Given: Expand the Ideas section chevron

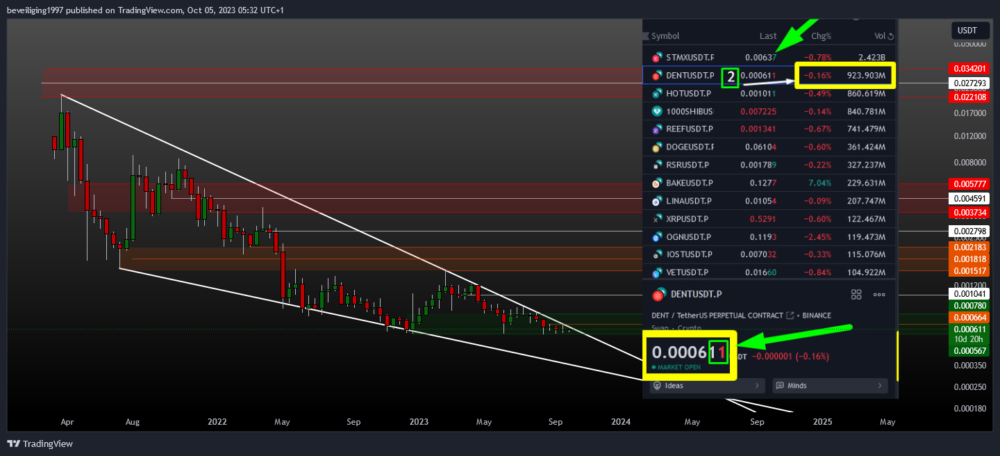Looking at the screenshot, I should 757,385.
